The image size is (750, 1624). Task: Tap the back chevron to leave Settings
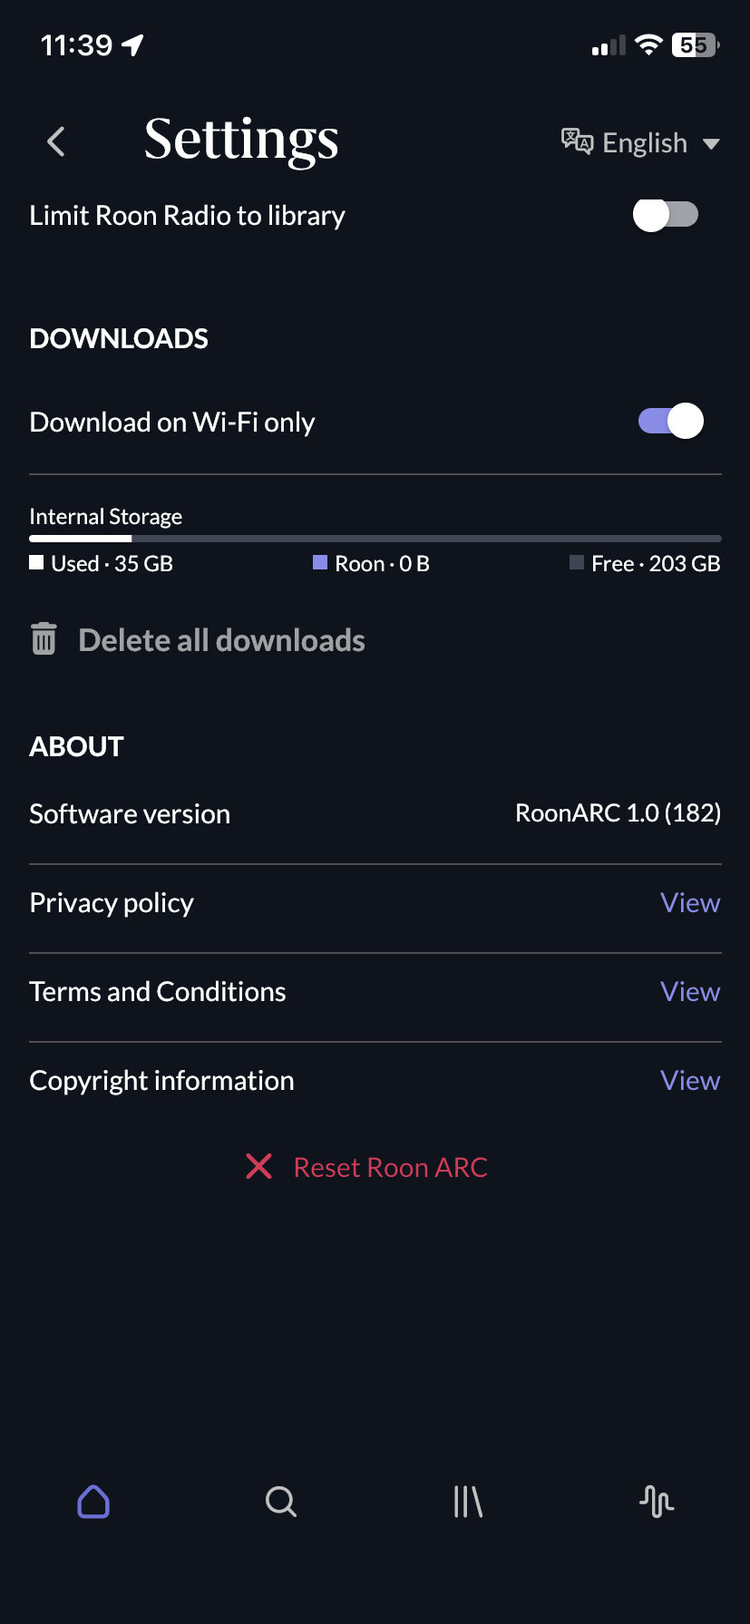pos(55,141)
